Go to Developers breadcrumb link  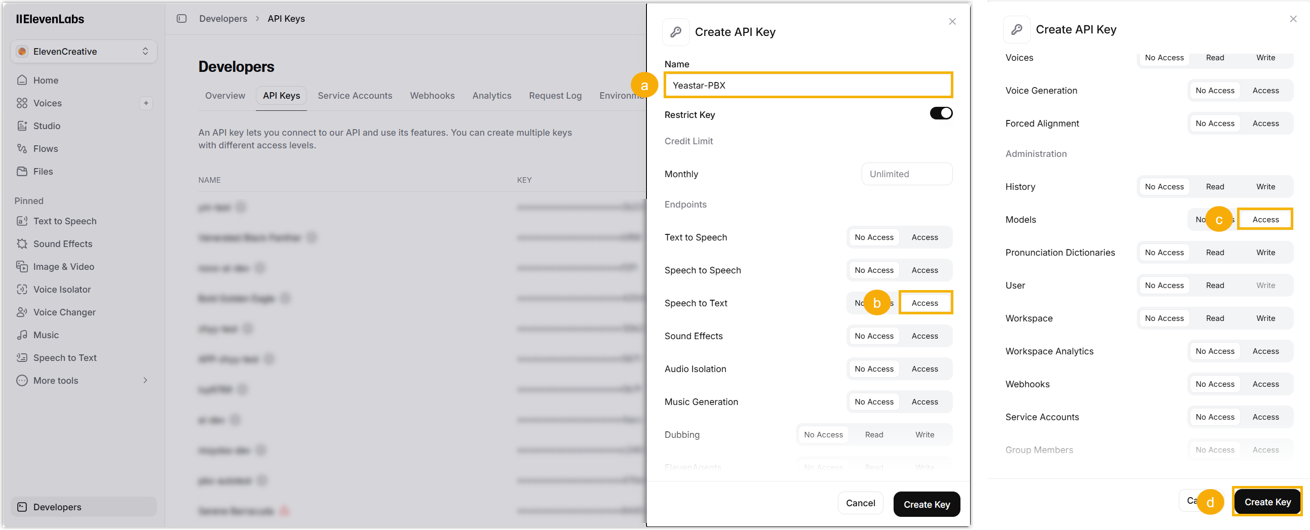click(x=223, y=19)
